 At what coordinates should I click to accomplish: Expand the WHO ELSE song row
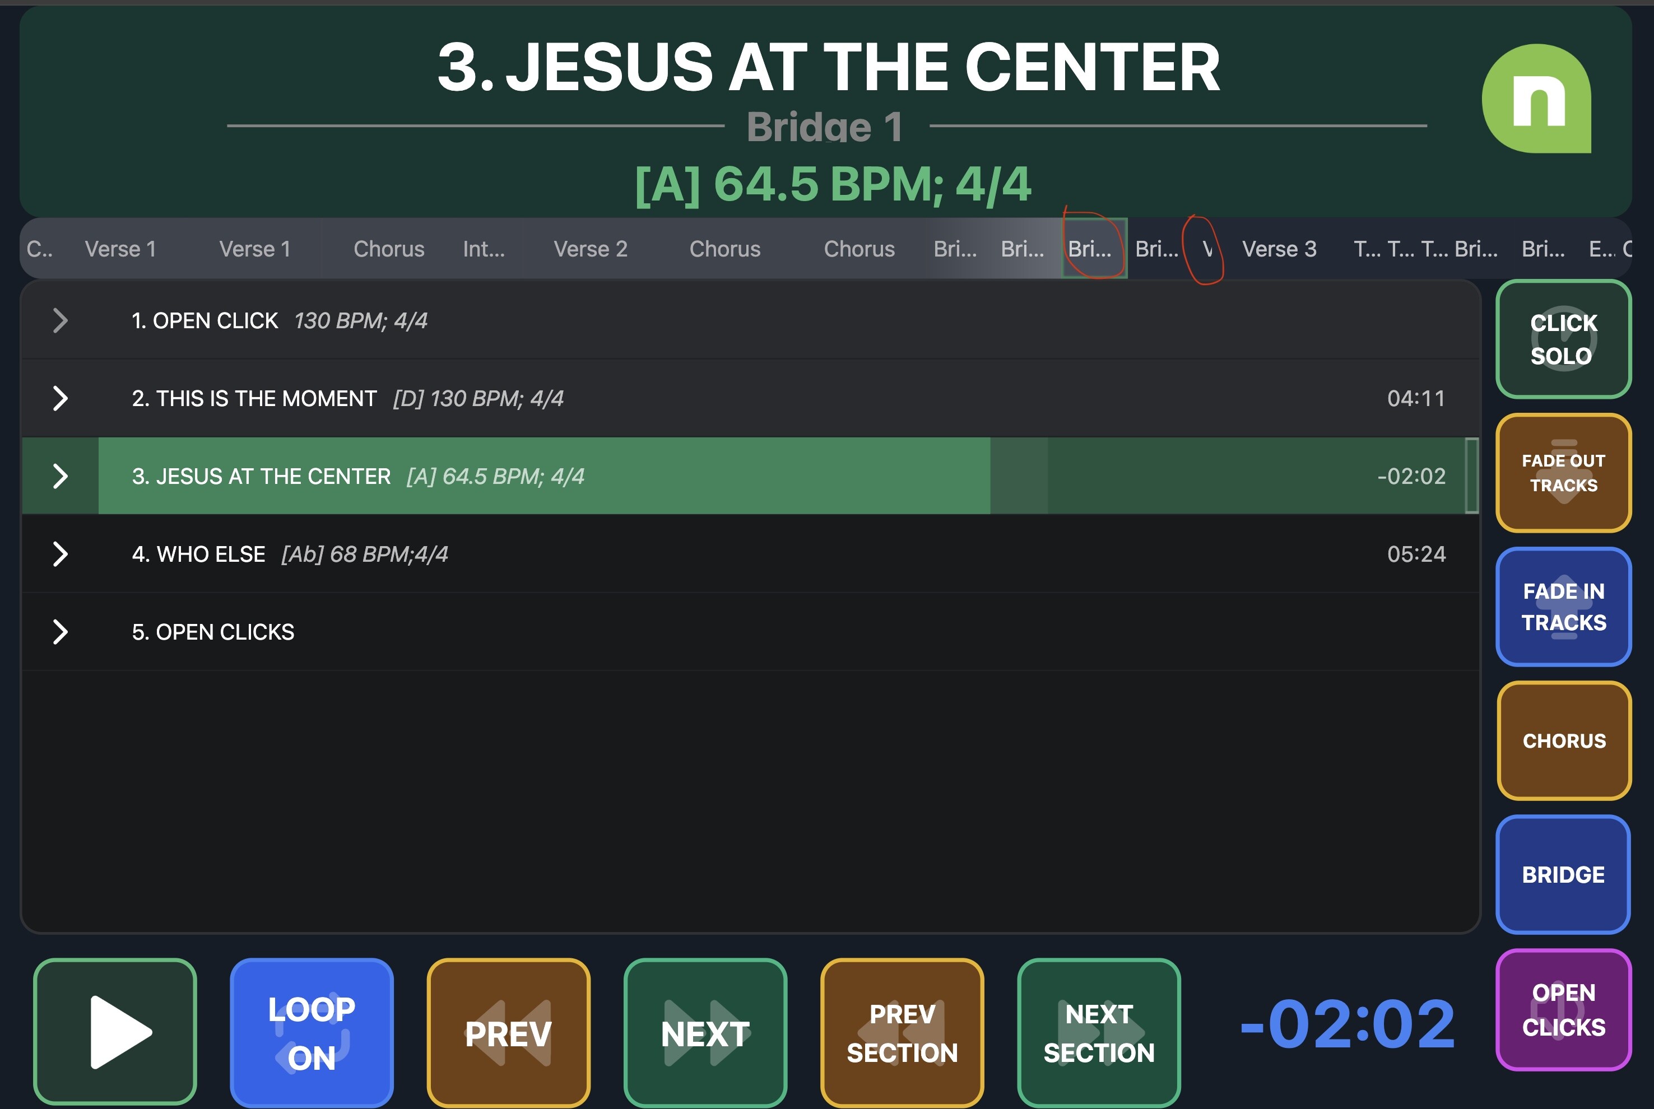click(x=60, y=554)
